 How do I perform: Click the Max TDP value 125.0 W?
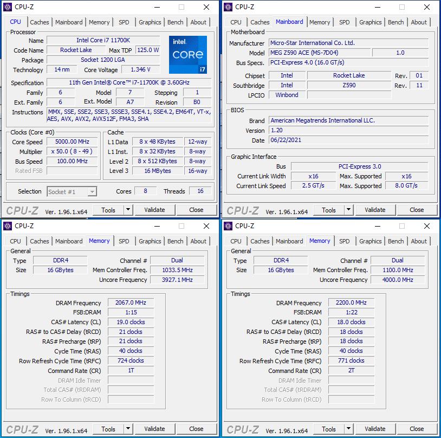pyautogui.click(x=148, y=50)
